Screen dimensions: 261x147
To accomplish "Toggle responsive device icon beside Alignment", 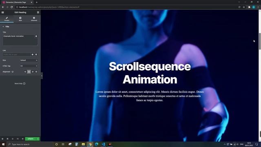I will click(13, 72).
